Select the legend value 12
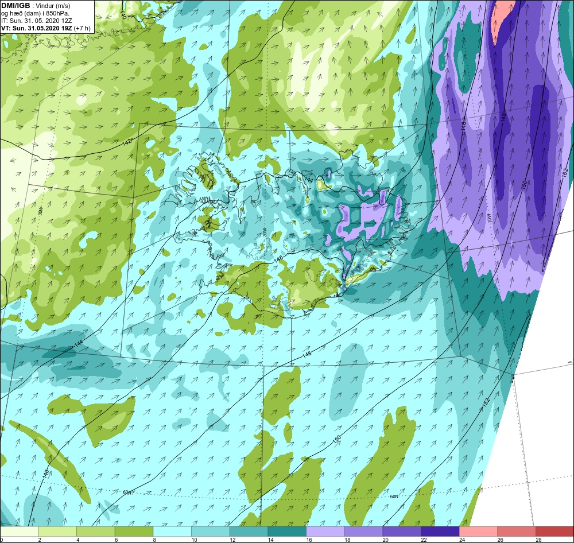This screenshot has width=574, height=543. [233, 540]
